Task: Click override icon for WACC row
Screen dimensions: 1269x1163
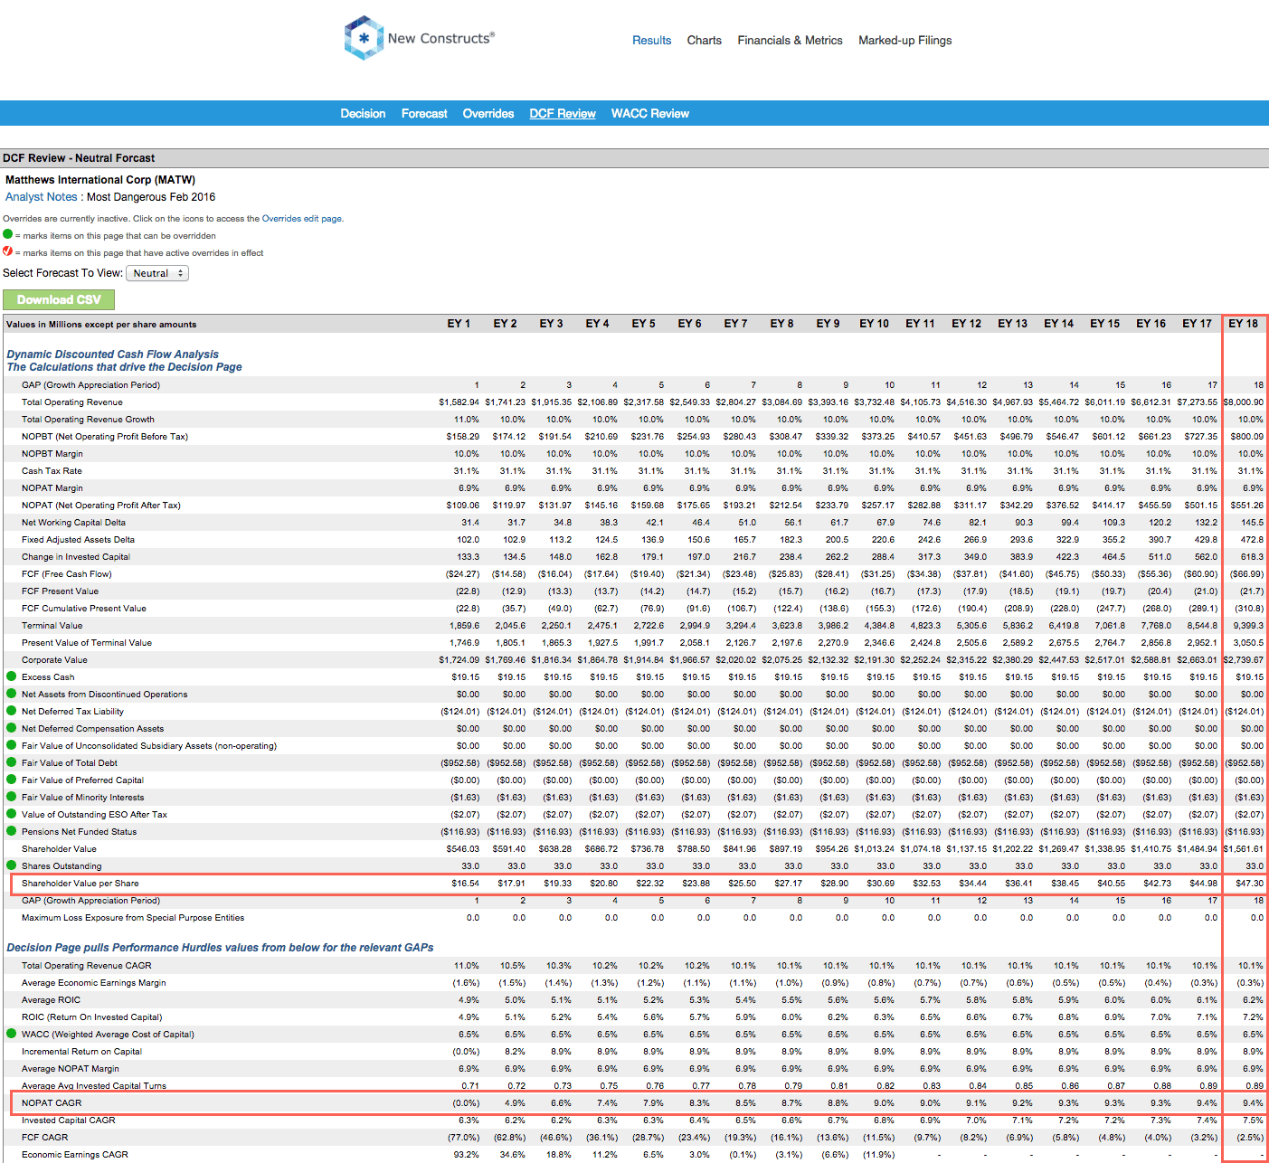Action: [x=12, y=1034]
